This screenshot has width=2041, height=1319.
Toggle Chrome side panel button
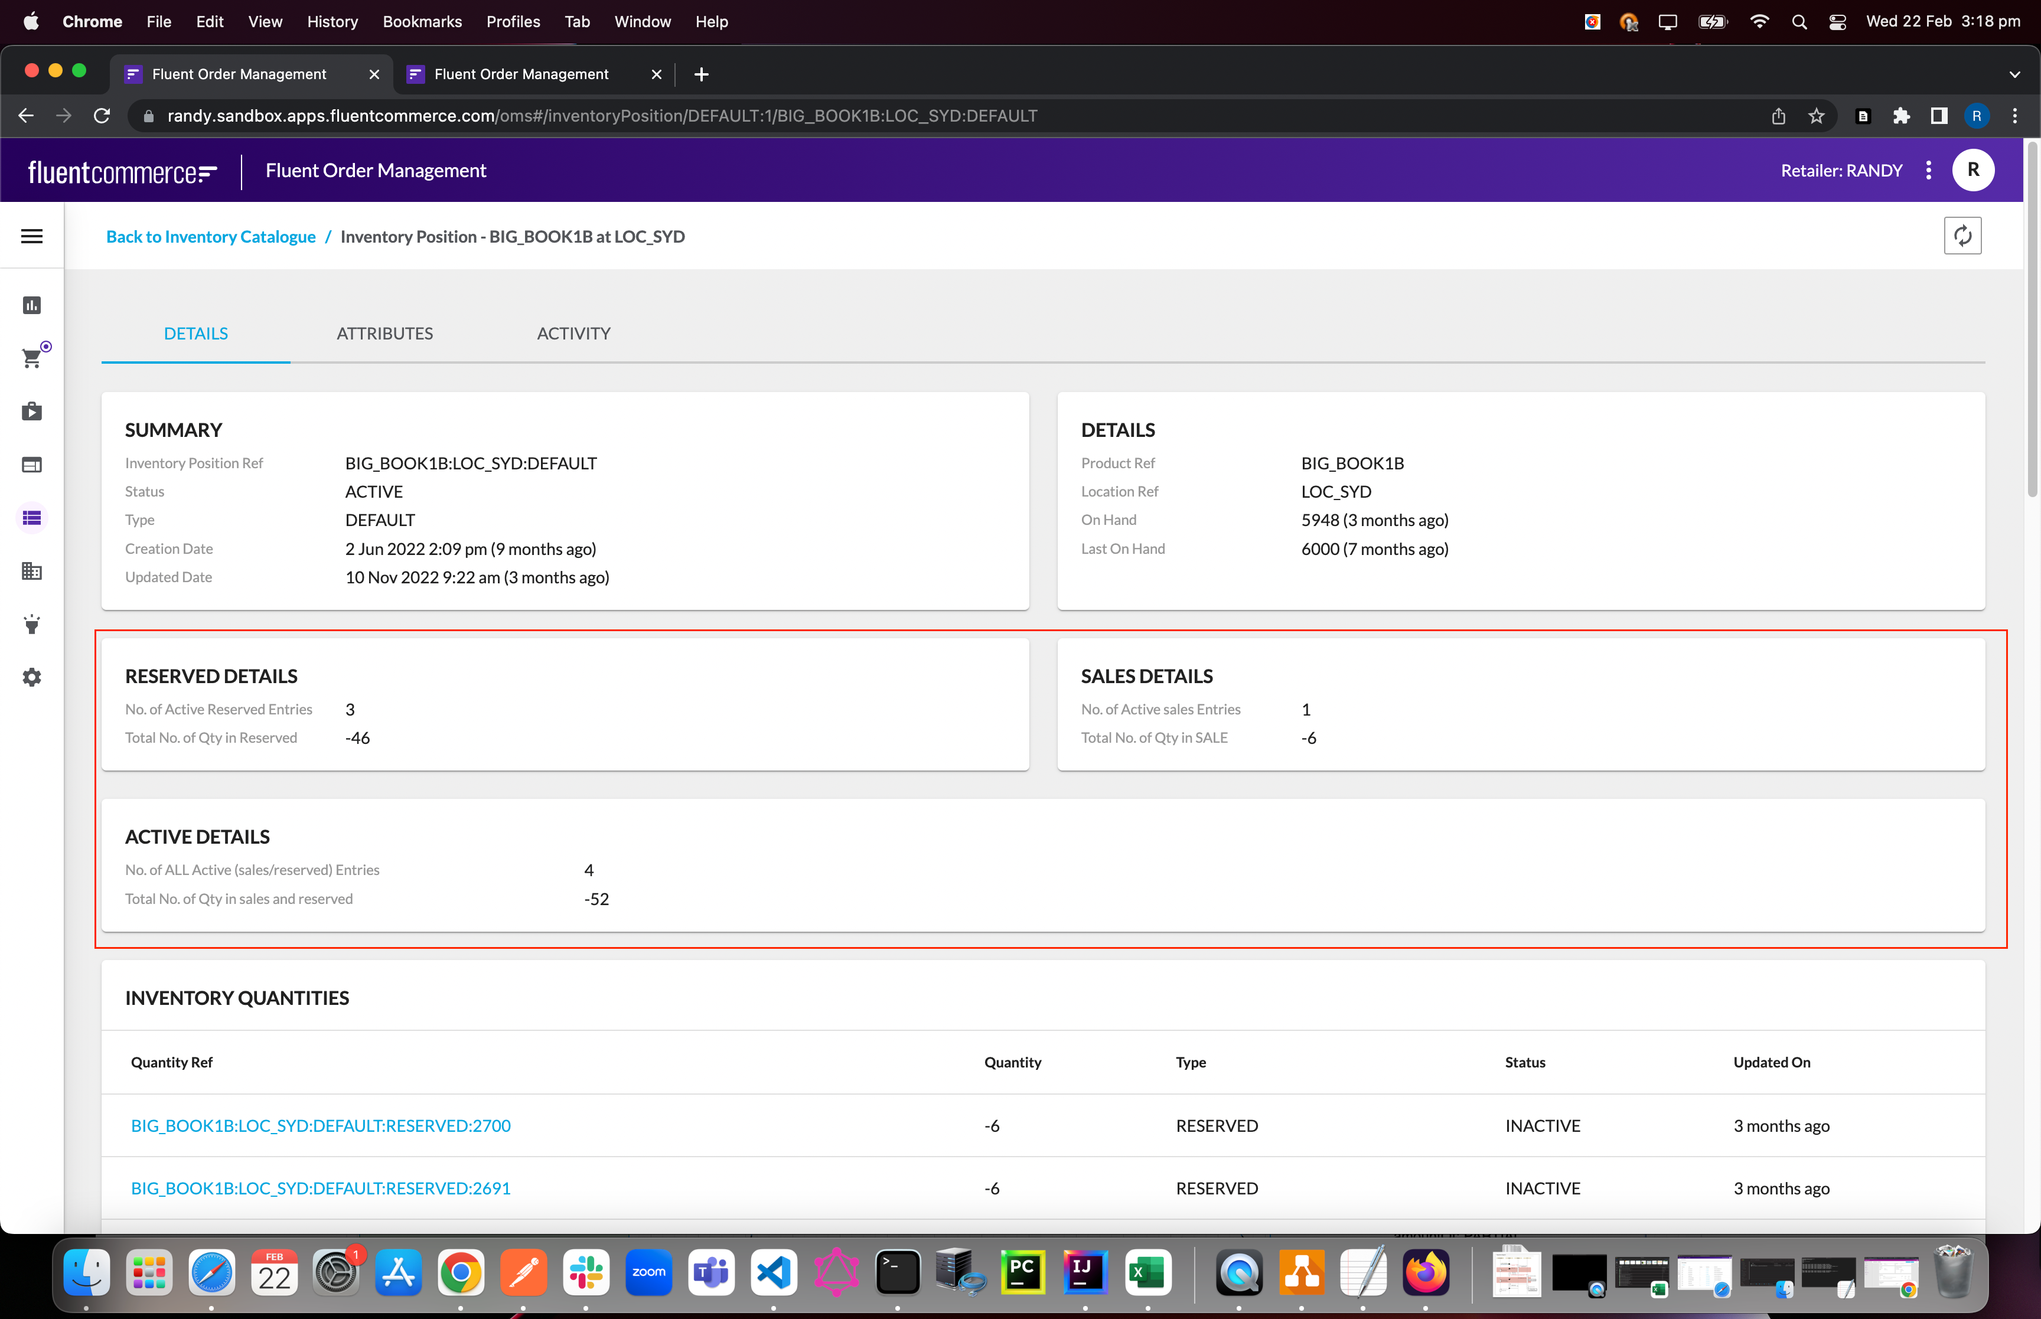pyautogui.click(x=1939, y=116)
